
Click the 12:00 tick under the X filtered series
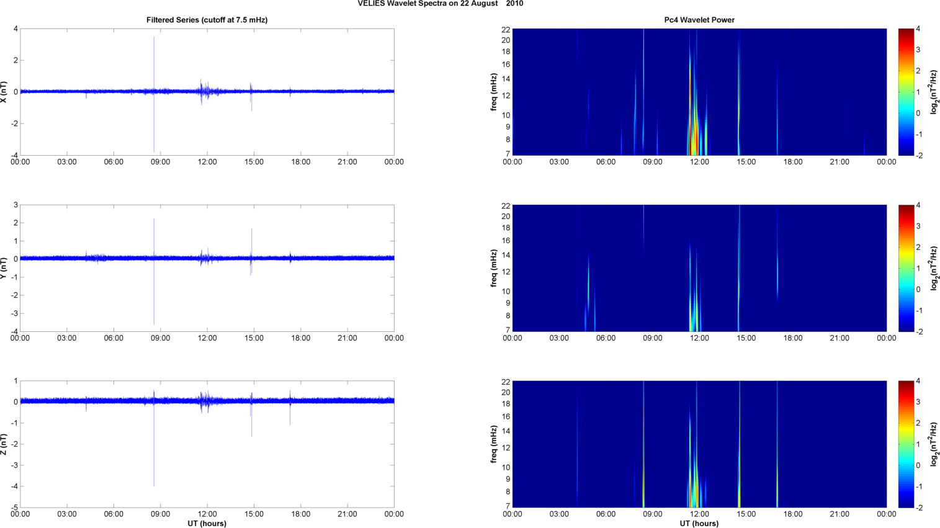pyautogui.click(x=207, y=162)
